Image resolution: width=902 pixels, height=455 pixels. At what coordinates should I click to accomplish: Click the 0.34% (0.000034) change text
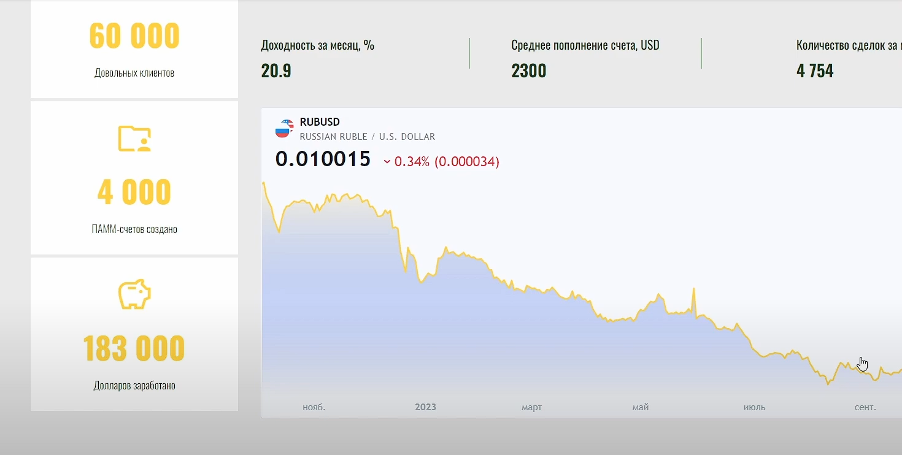447,162
